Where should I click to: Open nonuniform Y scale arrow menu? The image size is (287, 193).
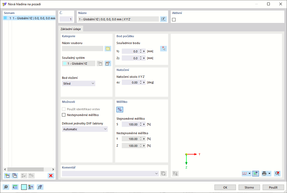point(144,139)
